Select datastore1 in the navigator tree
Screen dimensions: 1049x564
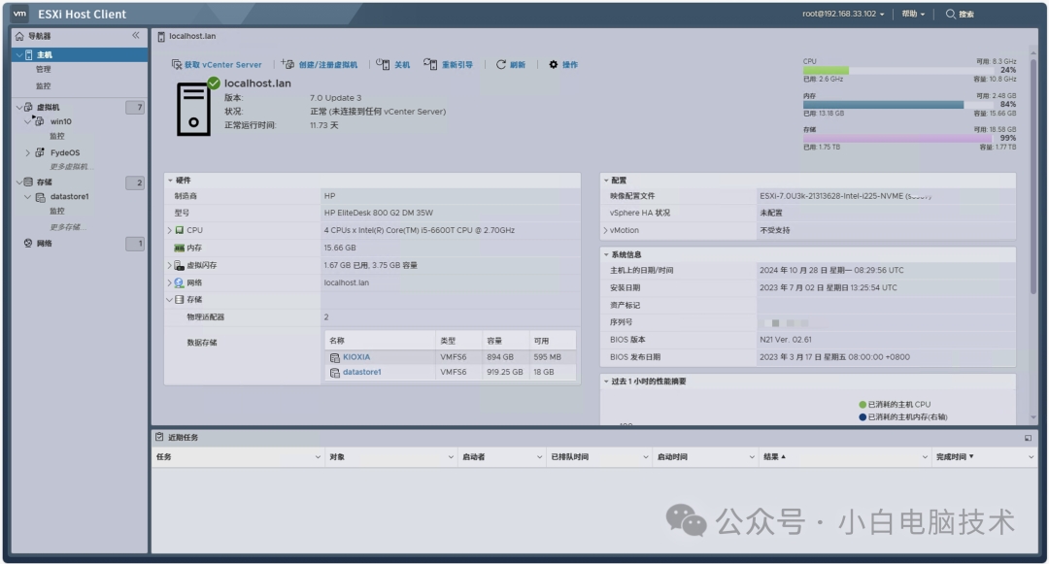tap(69, 197)
